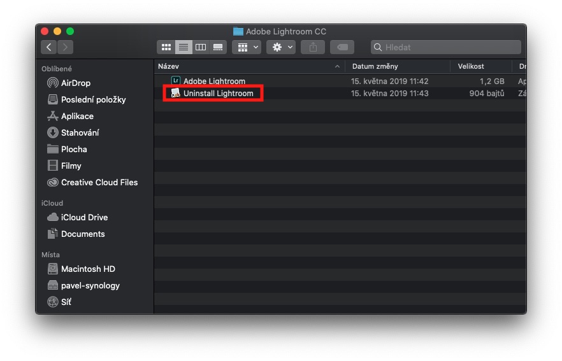Open pavel-synology in the sidebar

coord(83,285)
